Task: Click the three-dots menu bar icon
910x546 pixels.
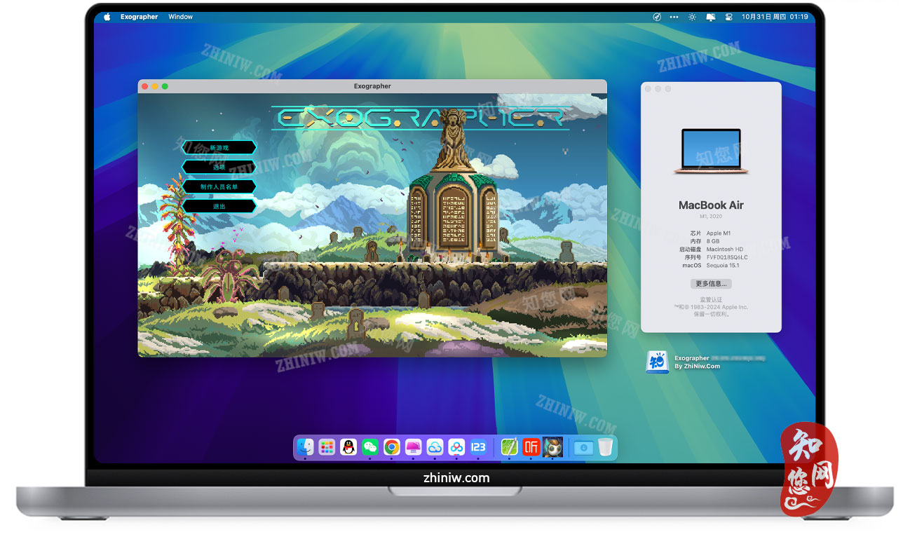Action: [x=674, y=17]
